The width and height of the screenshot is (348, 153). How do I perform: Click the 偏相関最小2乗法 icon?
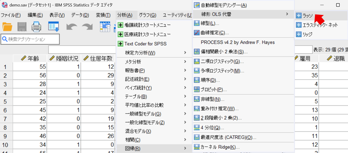197,52
